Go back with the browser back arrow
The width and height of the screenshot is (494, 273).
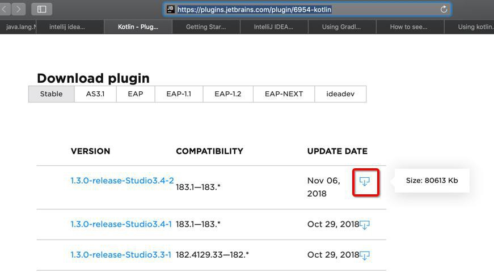[5, 9]
